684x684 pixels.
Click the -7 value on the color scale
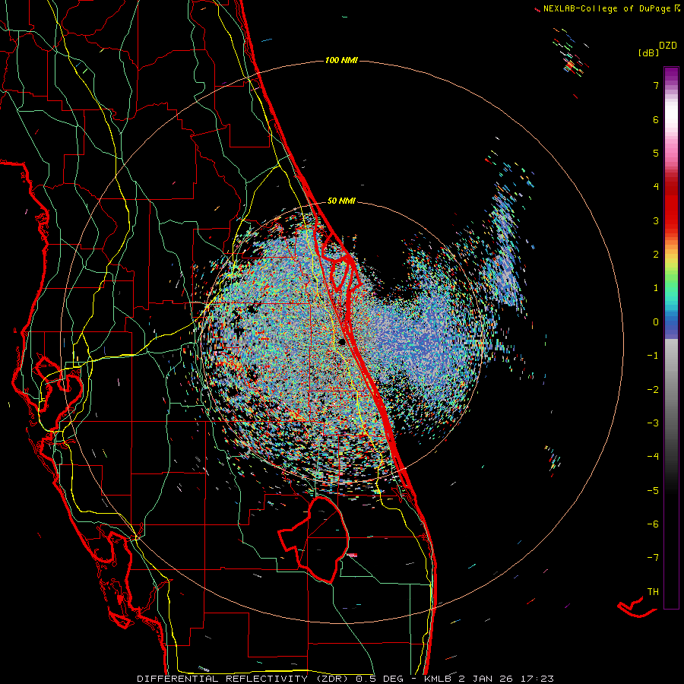653,558
